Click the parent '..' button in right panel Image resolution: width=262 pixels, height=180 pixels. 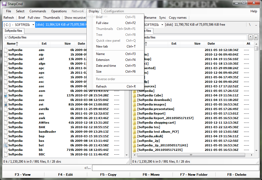pyautogui.click(x=256, y=25)
